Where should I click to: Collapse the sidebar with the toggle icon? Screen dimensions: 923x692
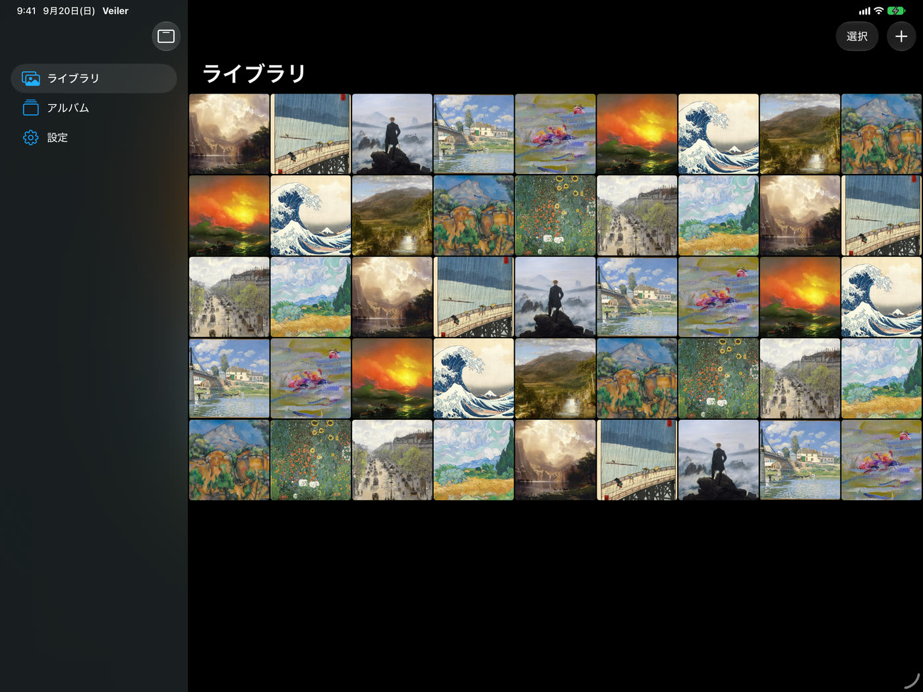point(166,36)
